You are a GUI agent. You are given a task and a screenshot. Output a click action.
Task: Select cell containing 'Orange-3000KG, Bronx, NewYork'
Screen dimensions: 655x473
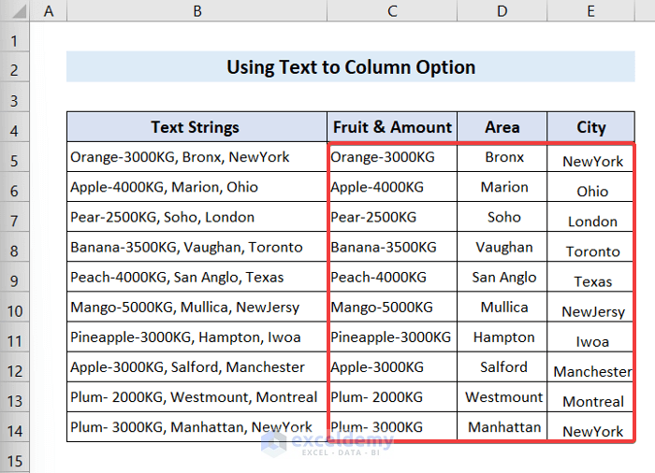[x=196, y=158]
